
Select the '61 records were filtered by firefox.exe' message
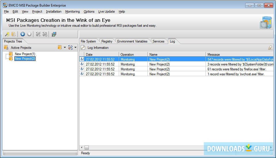coord(237,69)
